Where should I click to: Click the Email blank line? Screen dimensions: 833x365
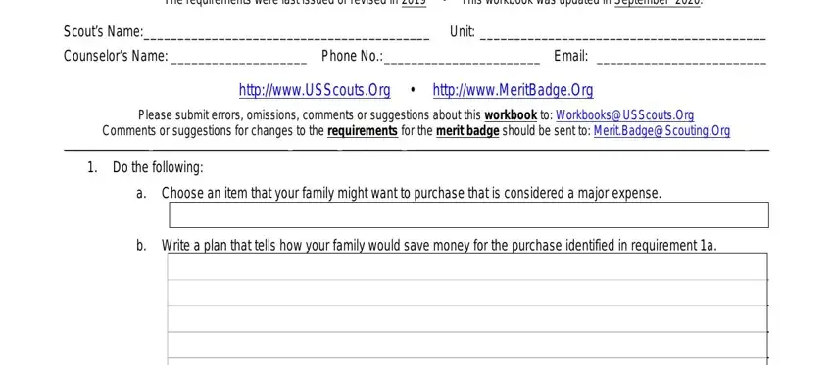682,59
